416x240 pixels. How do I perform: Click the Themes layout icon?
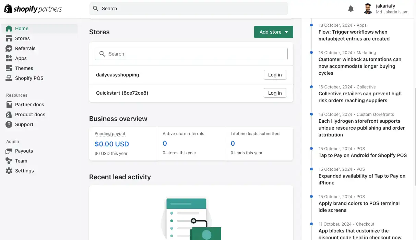[9, 68]
